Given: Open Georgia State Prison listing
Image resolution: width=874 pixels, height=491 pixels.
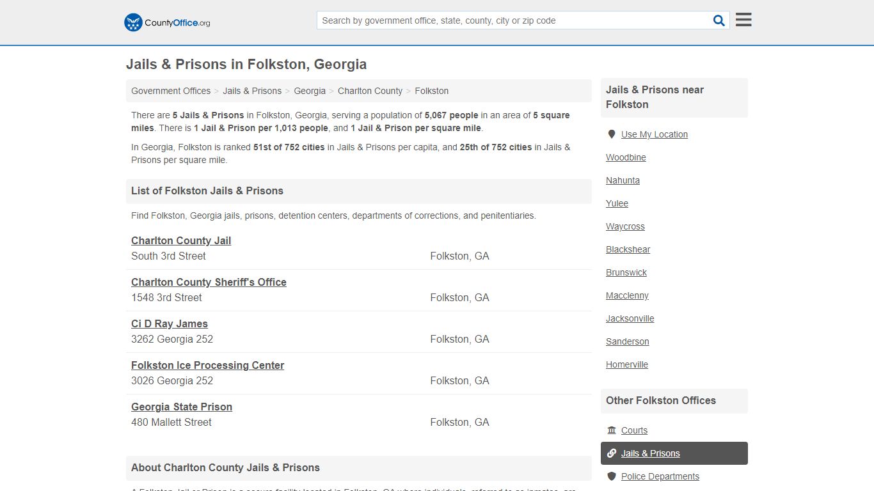Looking at the screenshot, I should pos(182,407).
